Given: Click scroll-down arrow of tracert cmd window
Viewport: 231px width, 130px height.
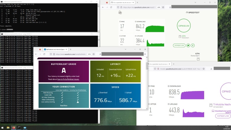Looking at the screenshot, I should tap(98, 31).
